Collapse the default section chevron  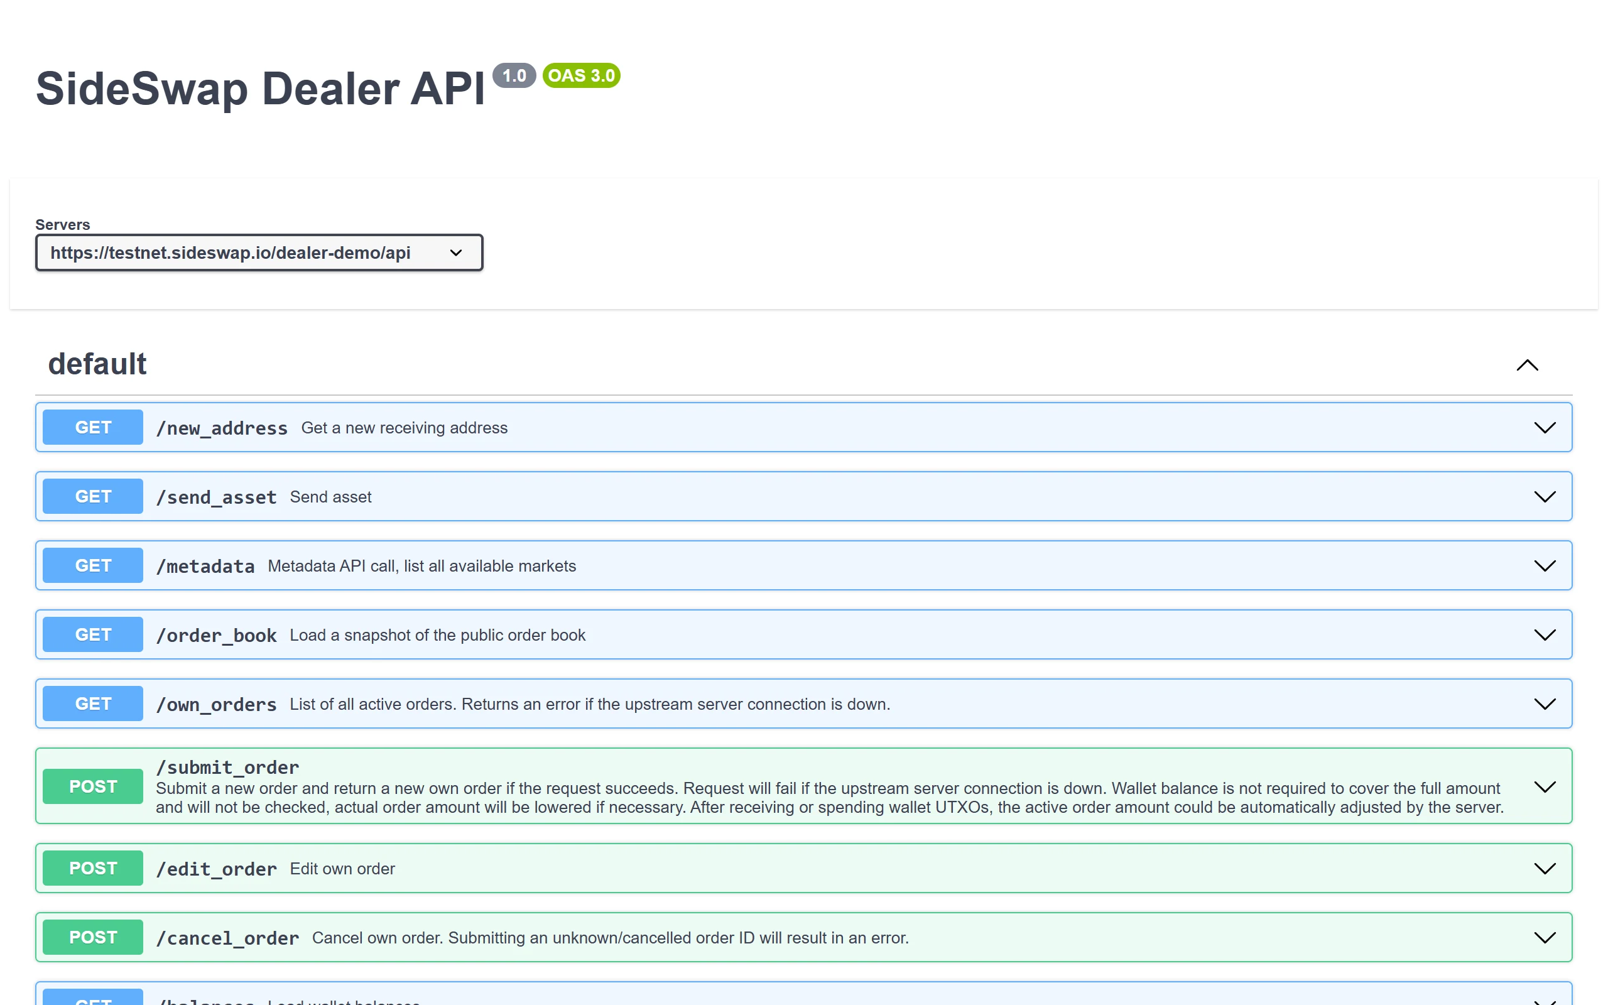point(1528,365)
